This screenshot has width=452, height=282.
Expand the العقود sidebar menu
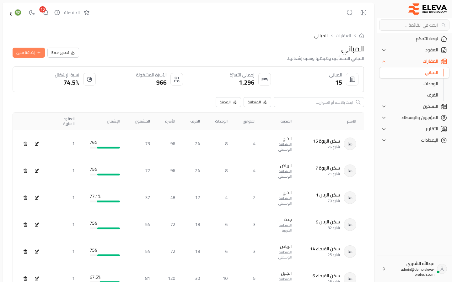[x=414, y=50]
